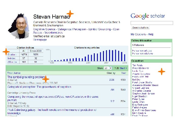This screenshot has width=183, height=137.
Task: Open co-author A Charles Catania
Action: [x=142, y=91]
